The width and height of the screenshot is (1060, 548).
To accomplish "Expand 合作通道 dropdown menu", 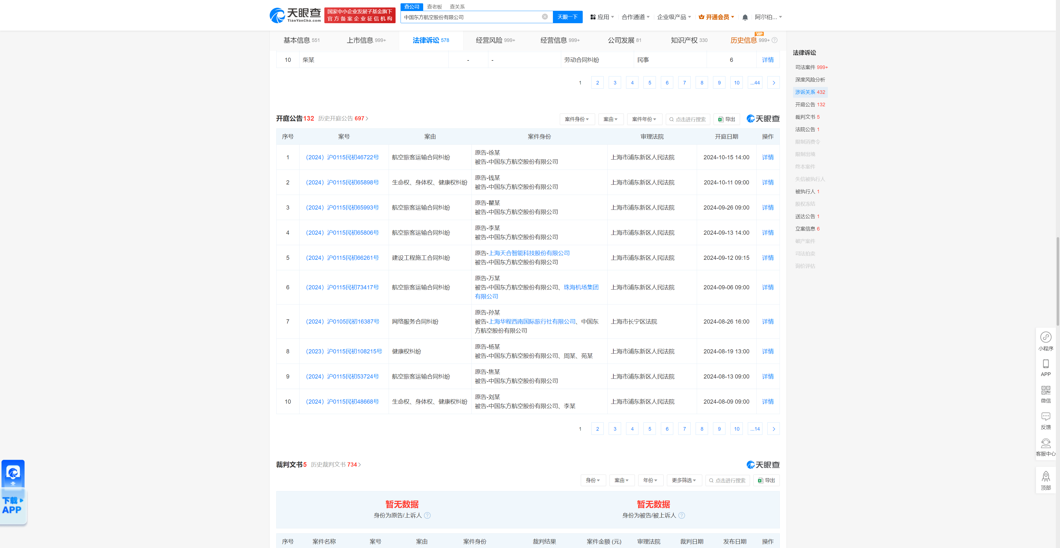I will (635, 17).
